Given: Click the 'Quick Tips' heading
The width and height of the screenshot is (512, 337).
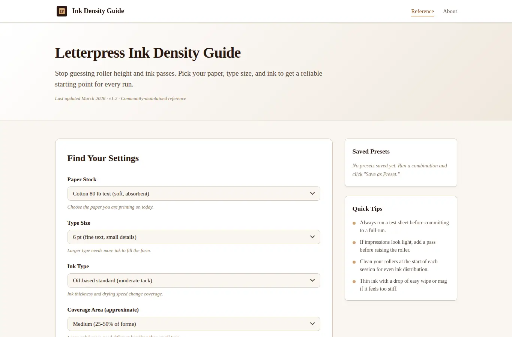Looking at the screenshot, I should point(368,209).
